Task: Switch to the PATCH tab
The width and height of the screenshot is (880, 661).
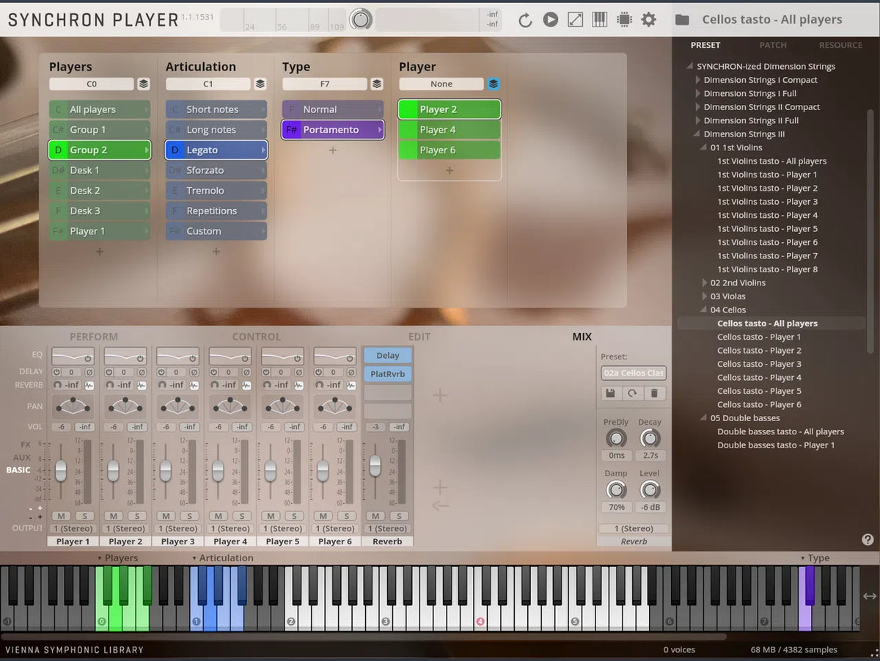Action: tap(772, 45)
